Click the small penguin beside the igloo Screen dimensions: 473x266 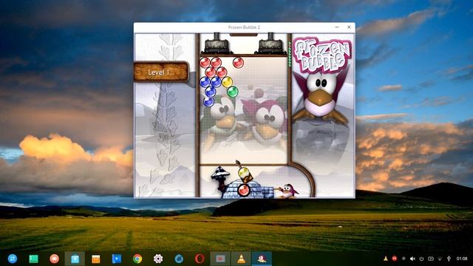[287, 191]
